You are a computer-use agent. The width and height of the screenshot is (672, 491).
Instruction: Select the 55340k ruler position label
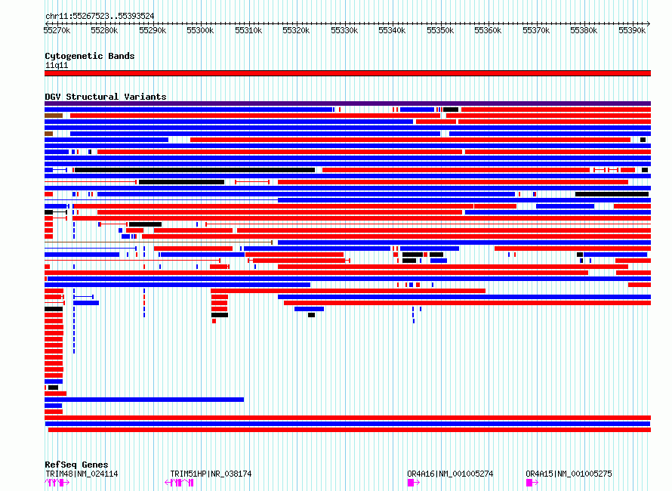(392, 30)
